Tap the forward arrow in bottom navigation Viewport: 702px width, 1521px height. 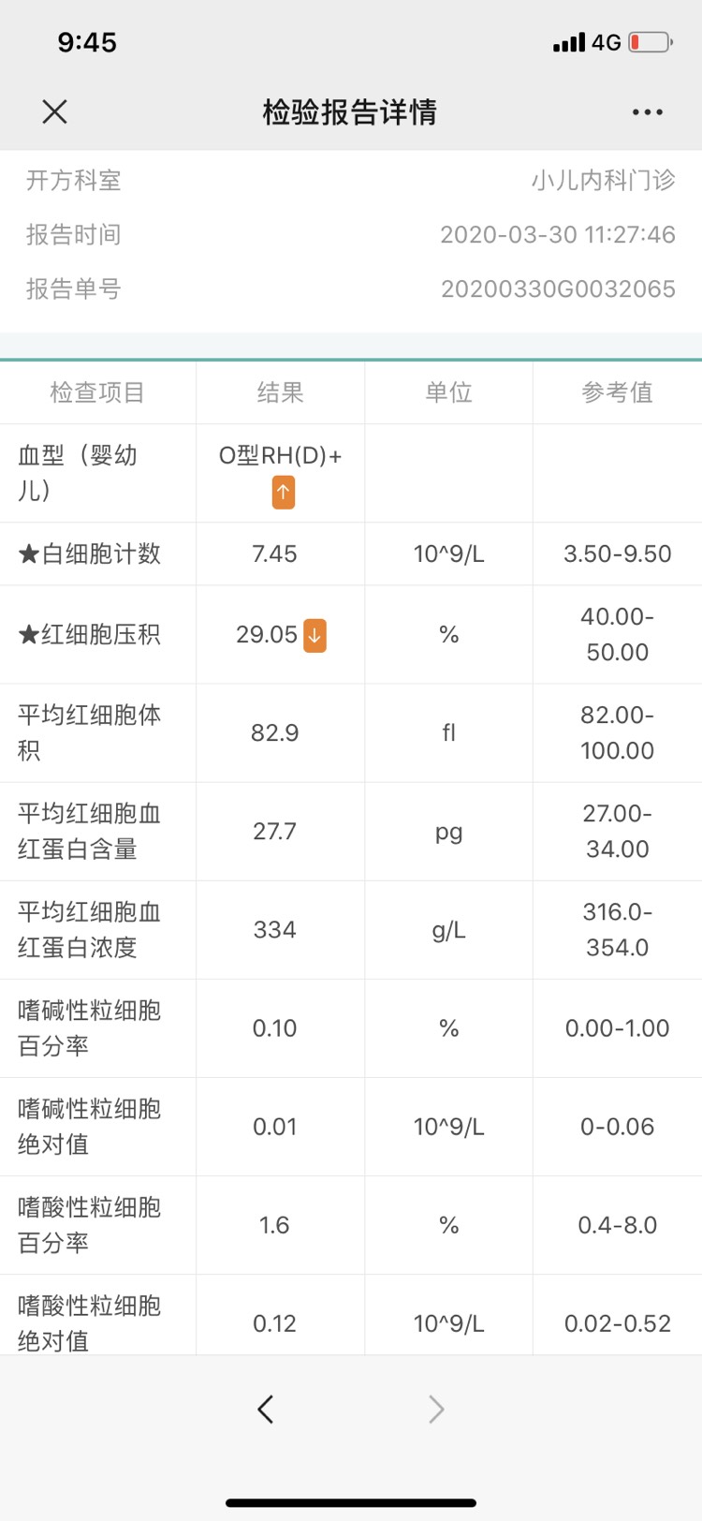436,1409
